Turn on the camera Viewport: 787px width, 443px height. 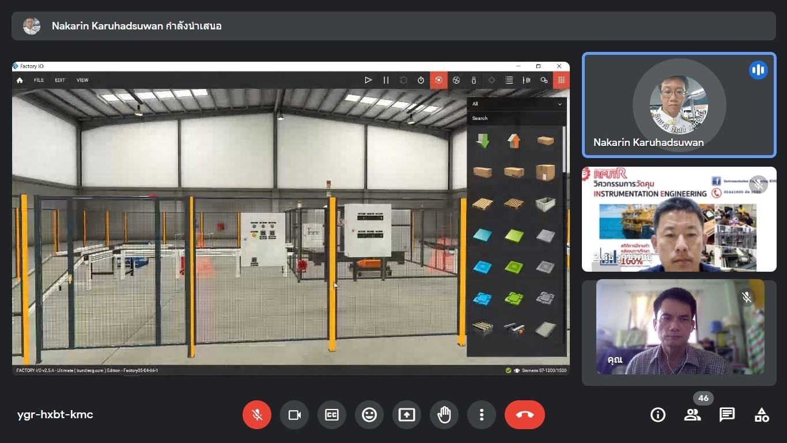pyautogui.click(x=294, y=415)
